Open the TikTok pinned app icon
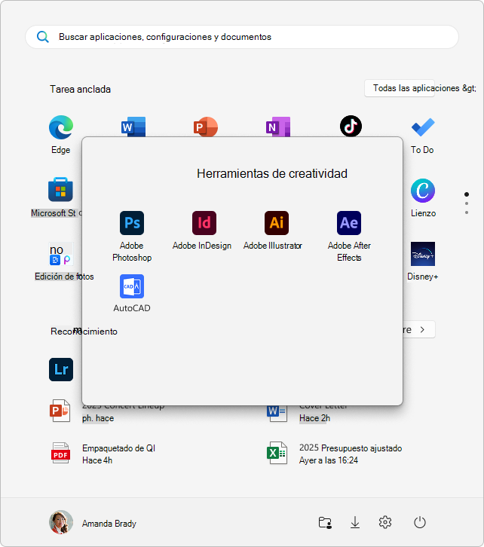 [x=351, y=126]
